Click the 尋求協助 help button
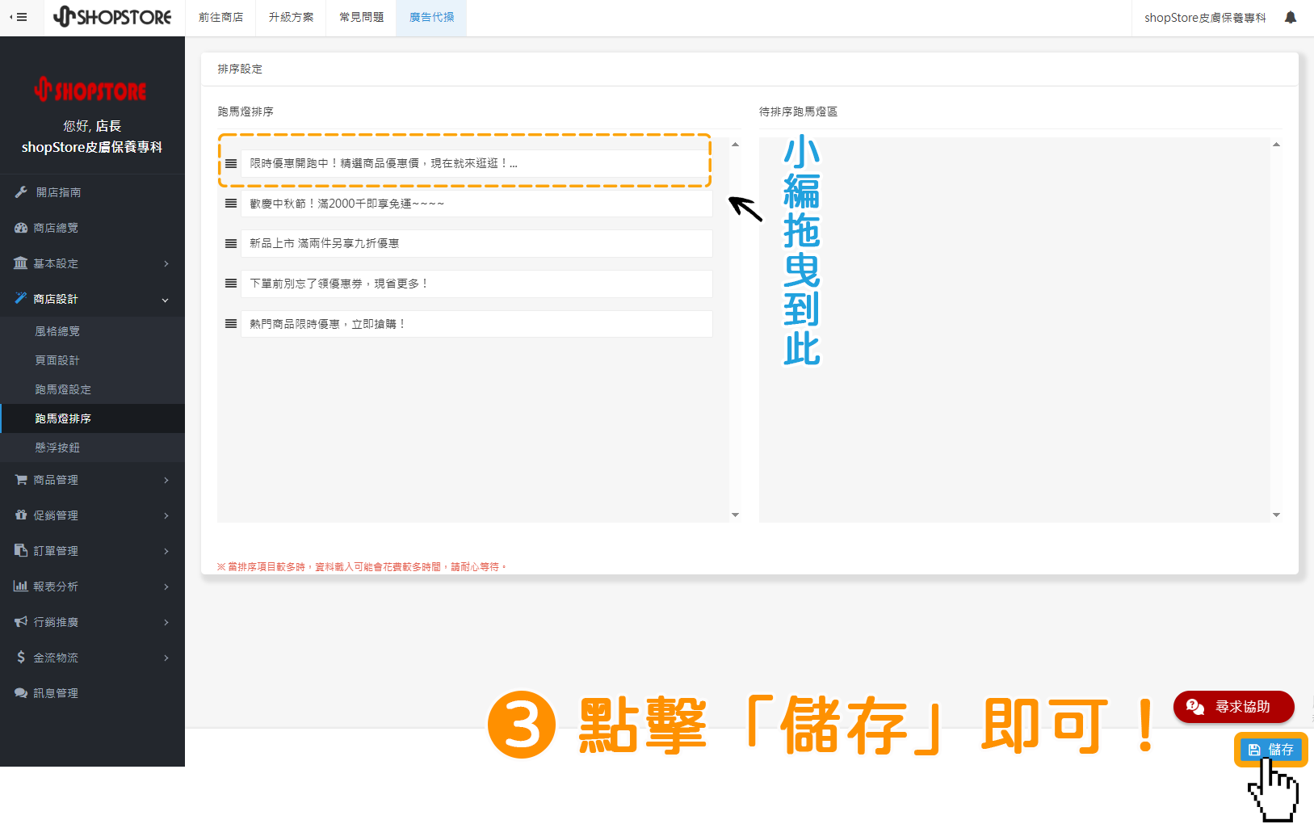 (1233, 707)
